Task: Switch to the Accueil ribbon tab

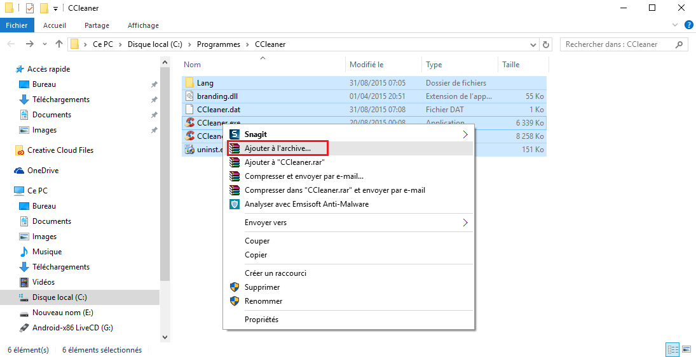Action: click(x=55, y=25)
